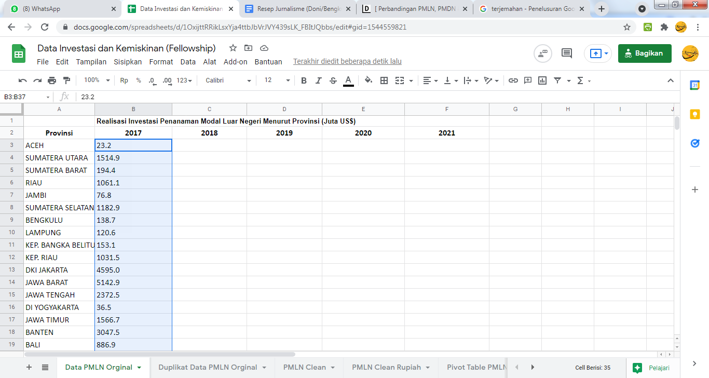Click the green Bagikan button

pyautogui.click(x=644, y=53)
